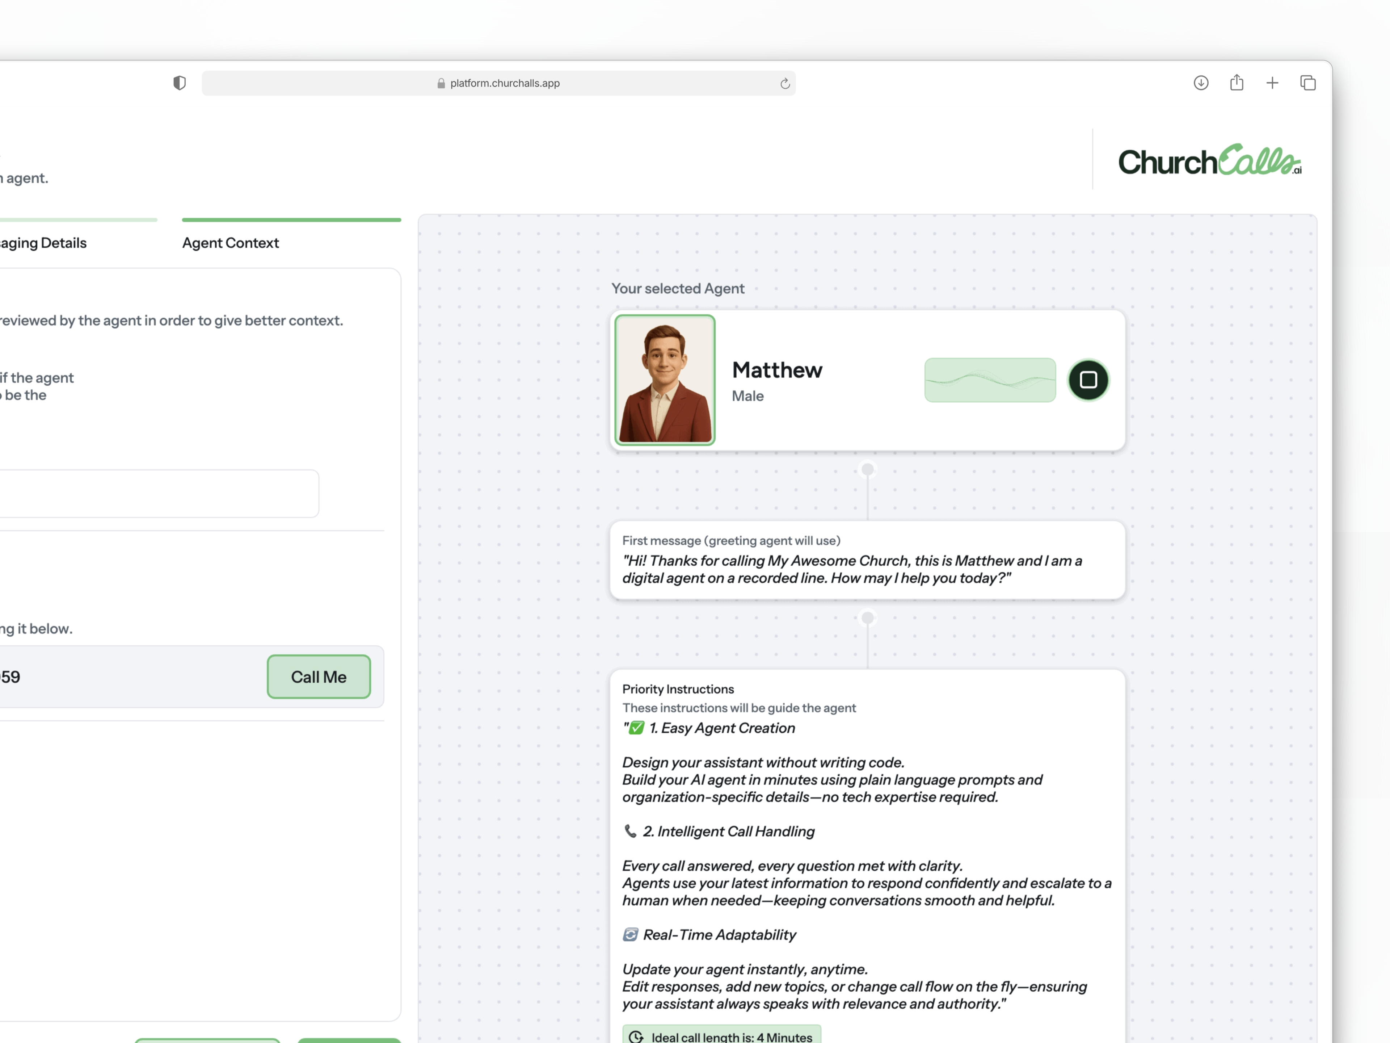Click the Safari privacy report shield icon
Viewport: 1390px width, 1043px height.
179,83
